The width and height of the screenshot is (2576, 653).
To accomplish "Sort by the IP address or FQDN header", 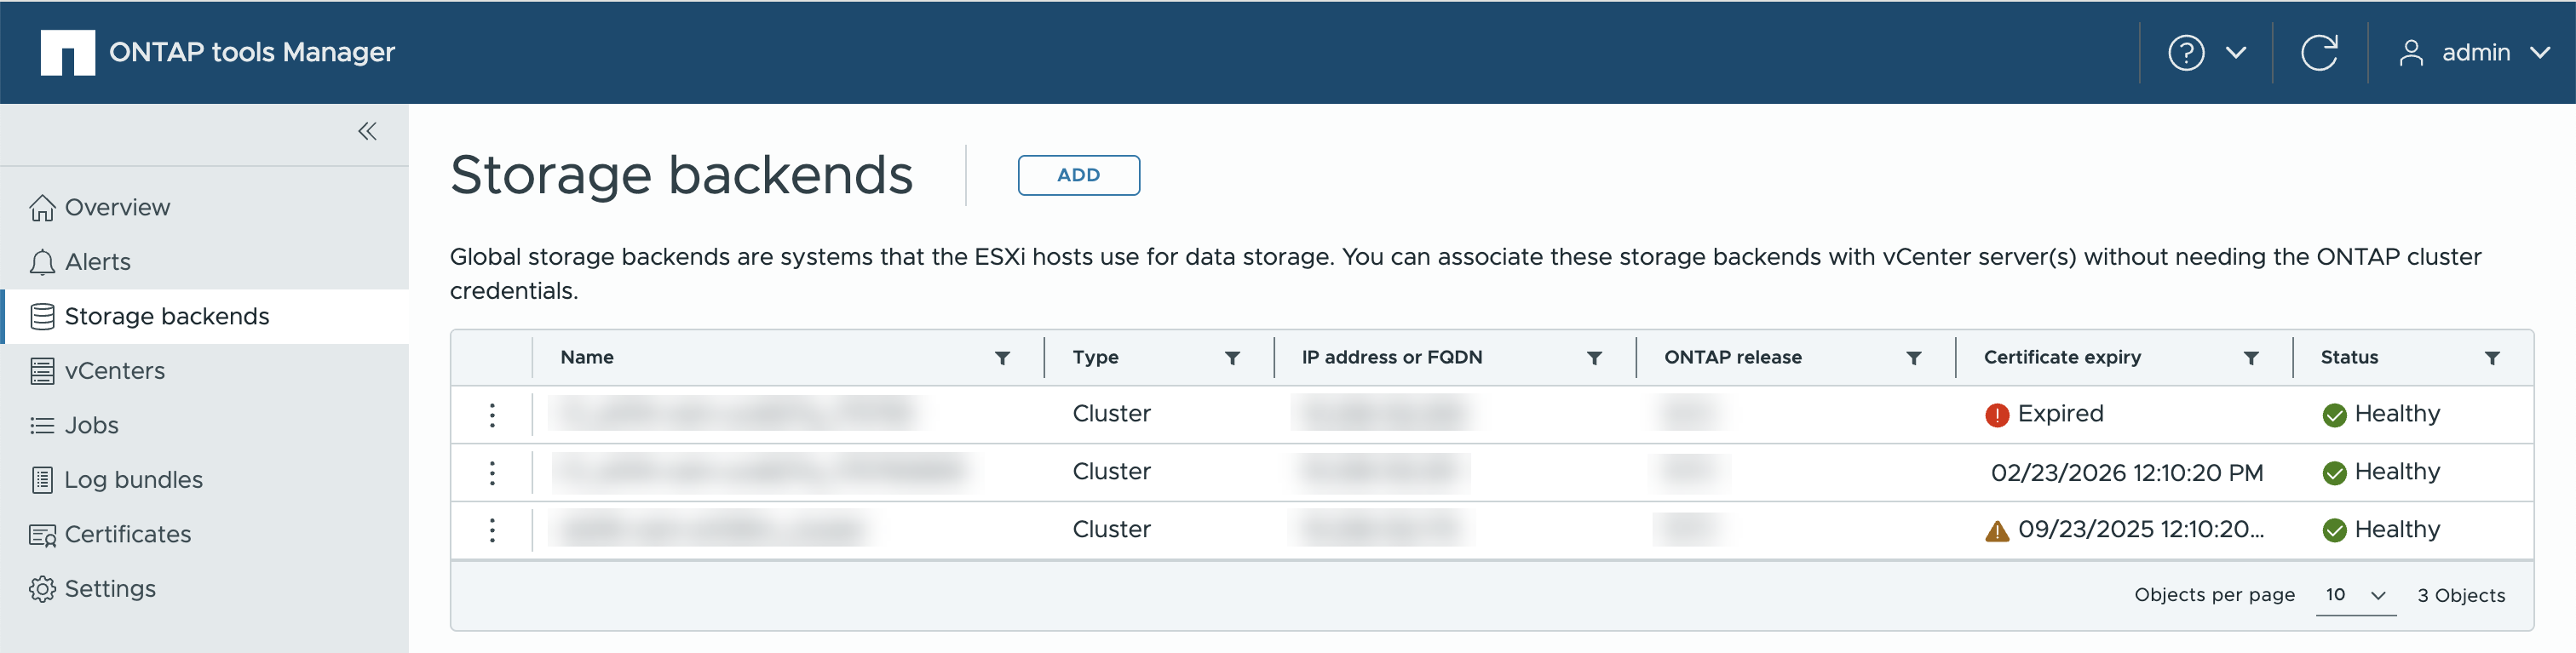I will click(1391, 357).
